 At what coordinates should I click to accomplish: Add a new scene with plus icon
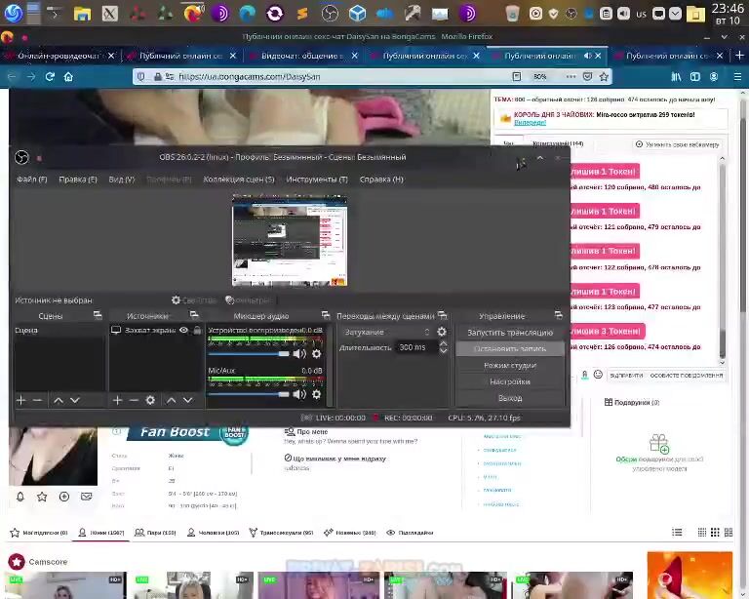click(20, 400)
